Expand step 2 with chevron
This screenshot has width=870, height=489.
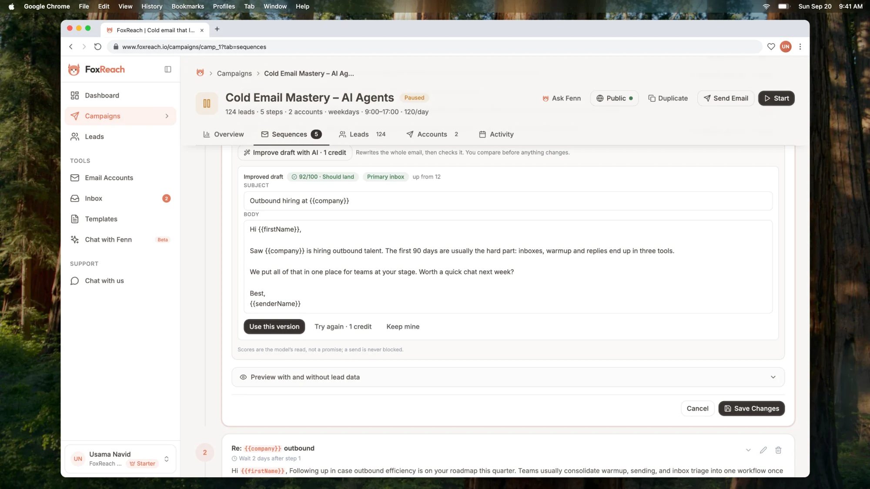(x=748, y=450)
